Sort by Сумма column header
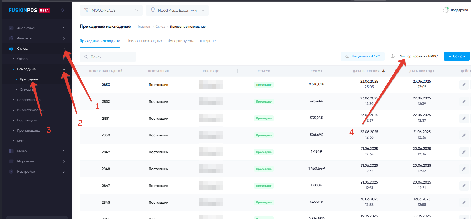The image size is (471, 219). coord(317,71)
